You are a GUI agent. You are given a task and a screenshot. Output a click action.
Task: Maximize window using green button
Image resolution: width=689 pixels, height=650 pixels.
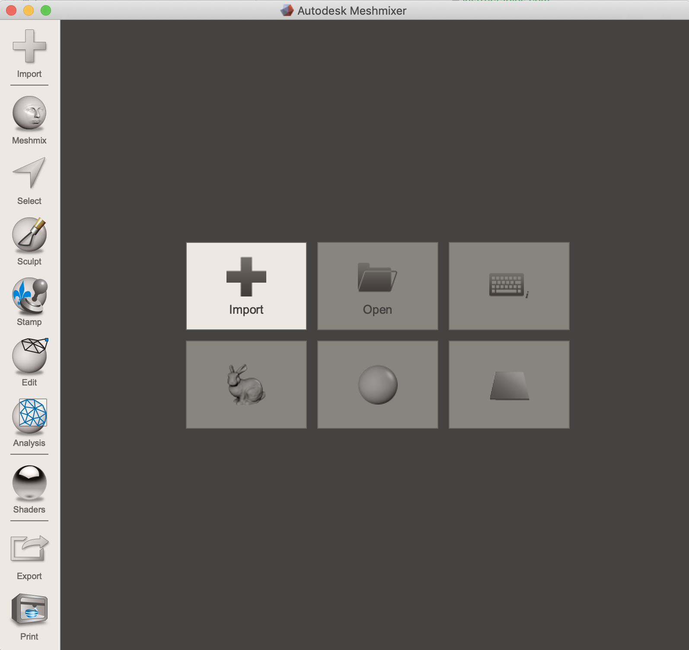[x=46, y=10]
